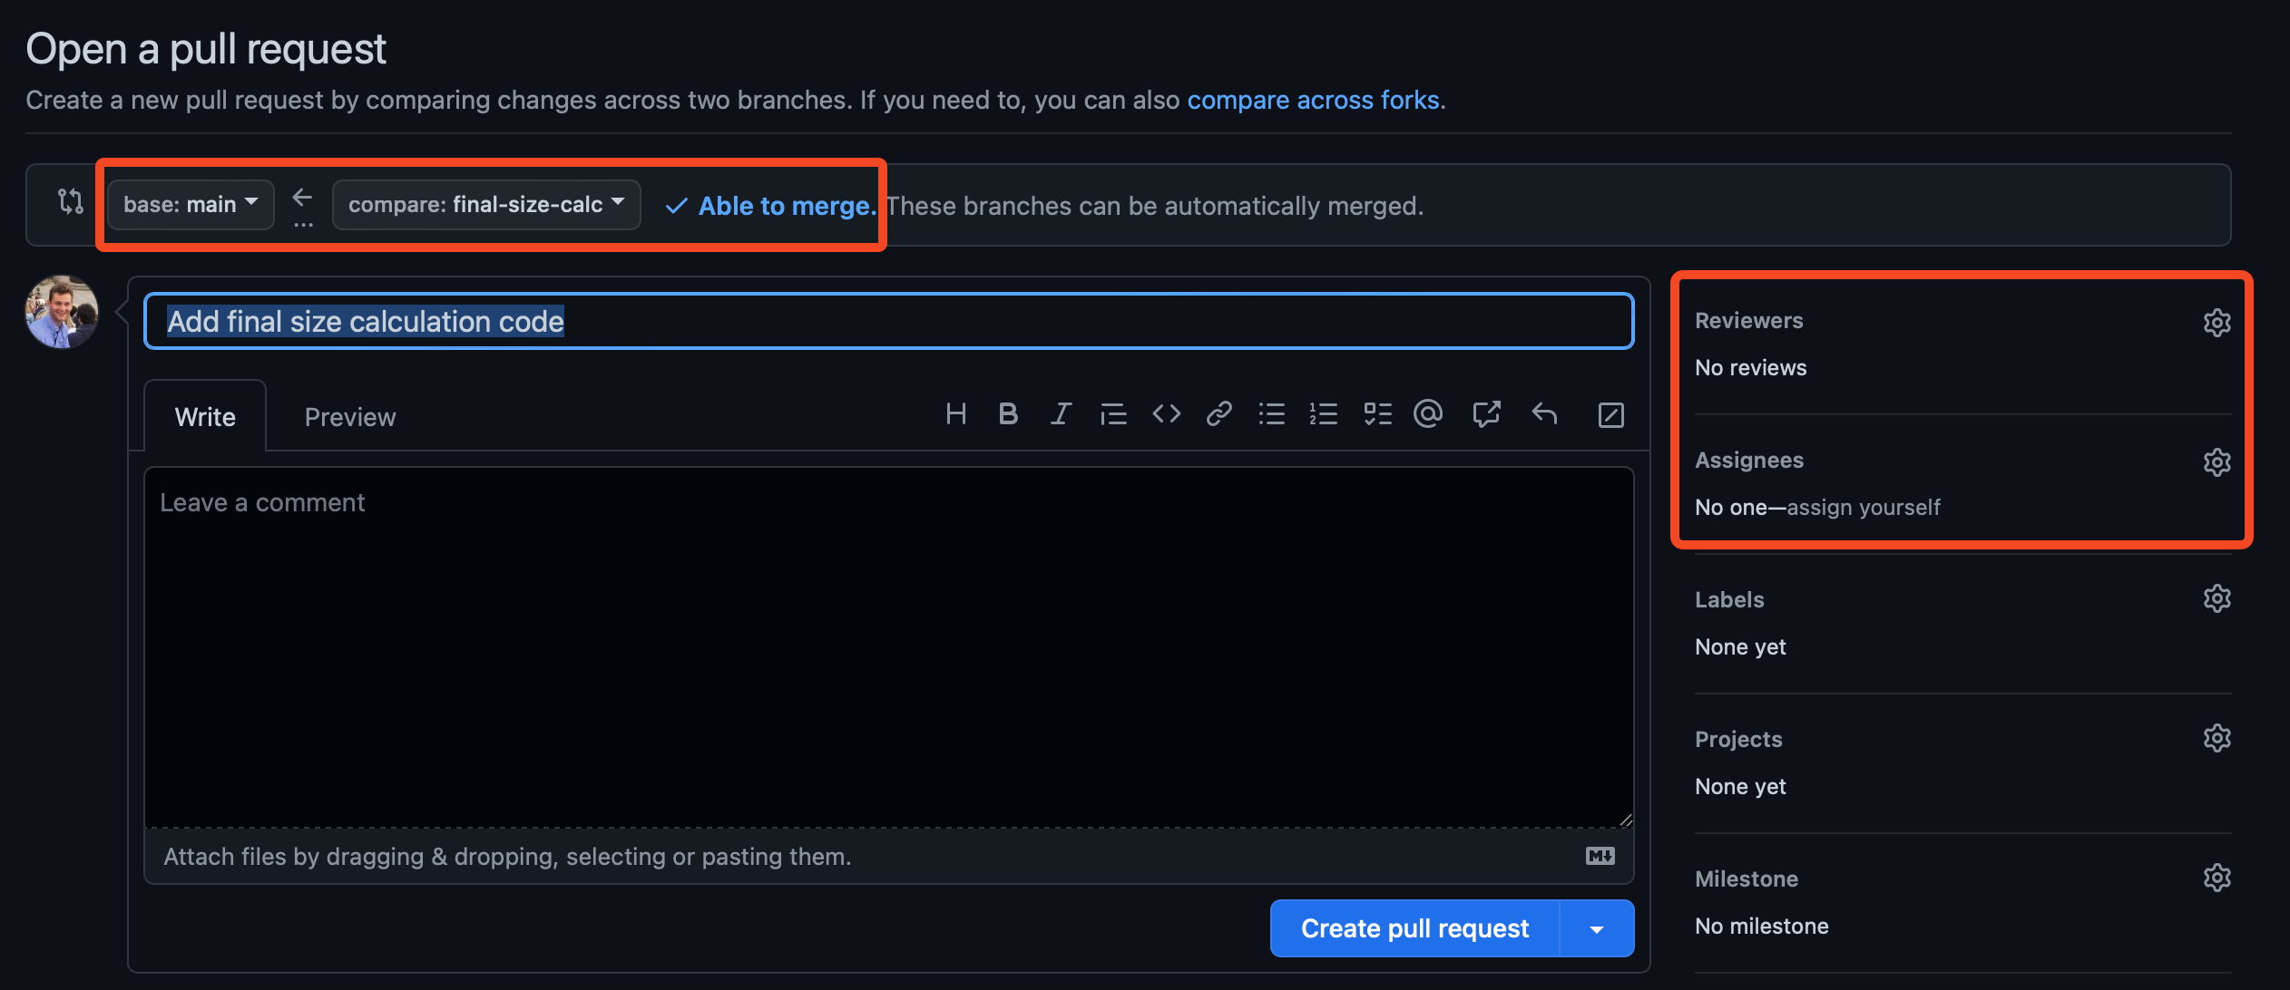Switch to the Preview tab
The height and width of the screenshot is (990, 2290).
[x=350, y=417]
